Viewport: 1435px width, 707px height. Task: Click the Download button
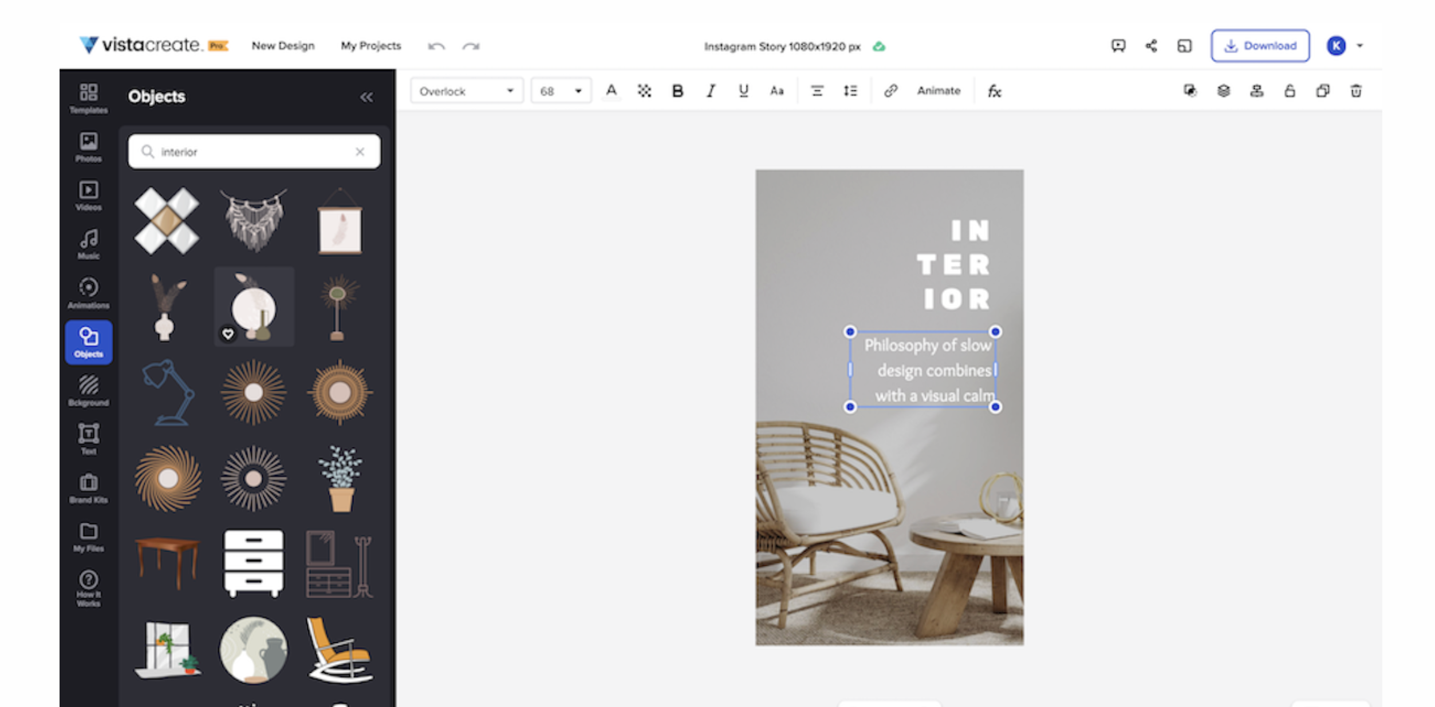point(1260,46)
